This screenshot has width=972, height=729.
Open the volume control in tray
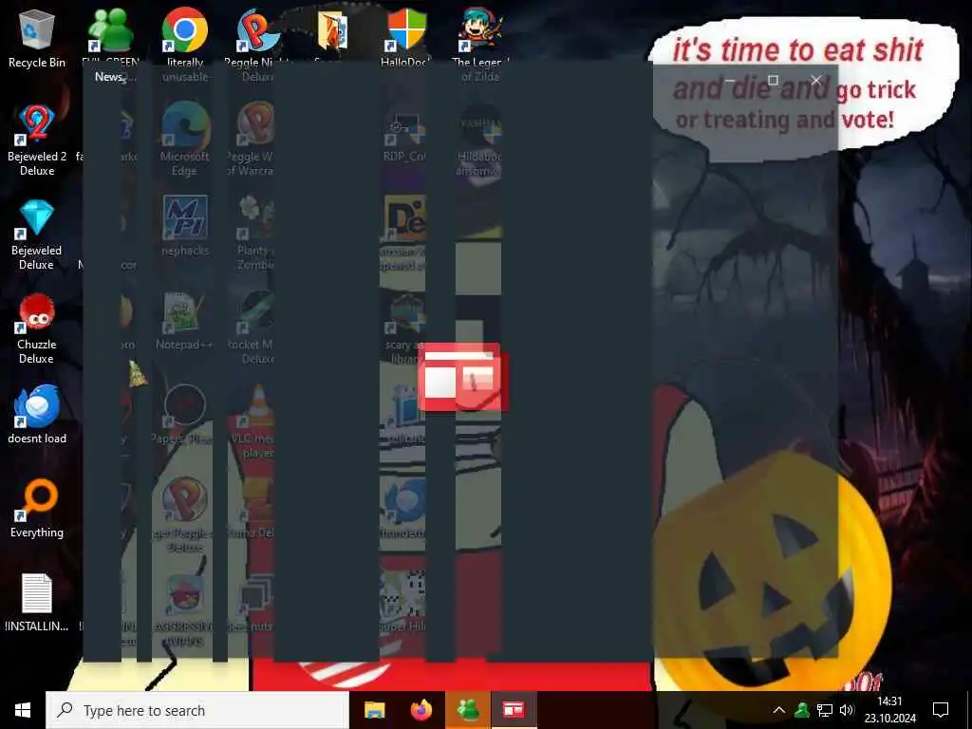point(846,710)
